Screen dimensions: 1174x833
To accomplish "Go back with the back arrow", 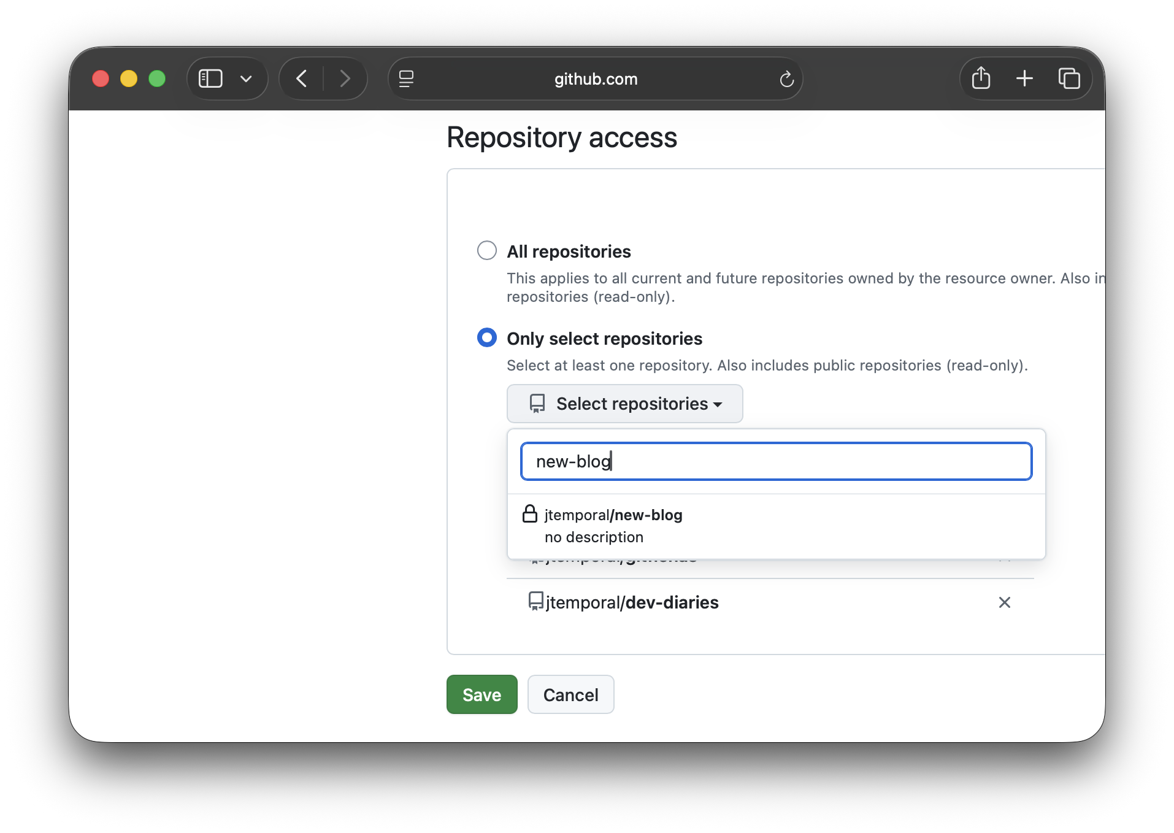I will pos(301,79).
